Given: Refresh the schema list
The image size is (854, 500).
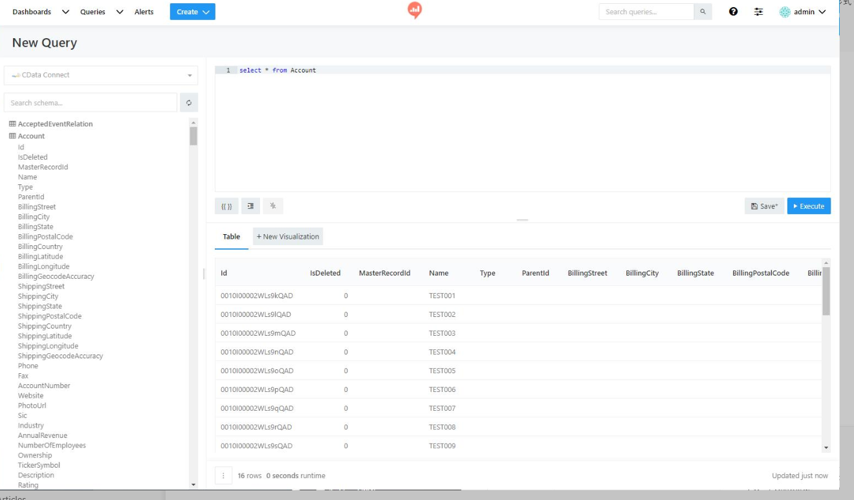Looking at the screenshot, I should [189, 103].
